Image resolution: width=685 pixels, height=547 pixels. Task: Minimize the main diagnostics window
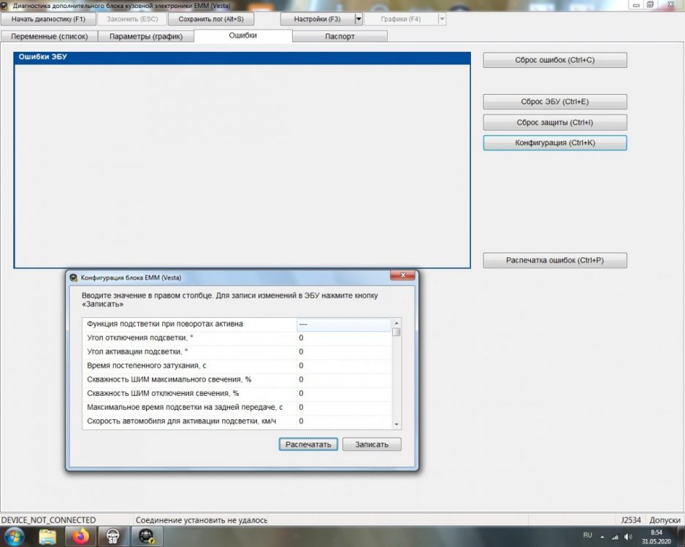(x=636, y=4)
